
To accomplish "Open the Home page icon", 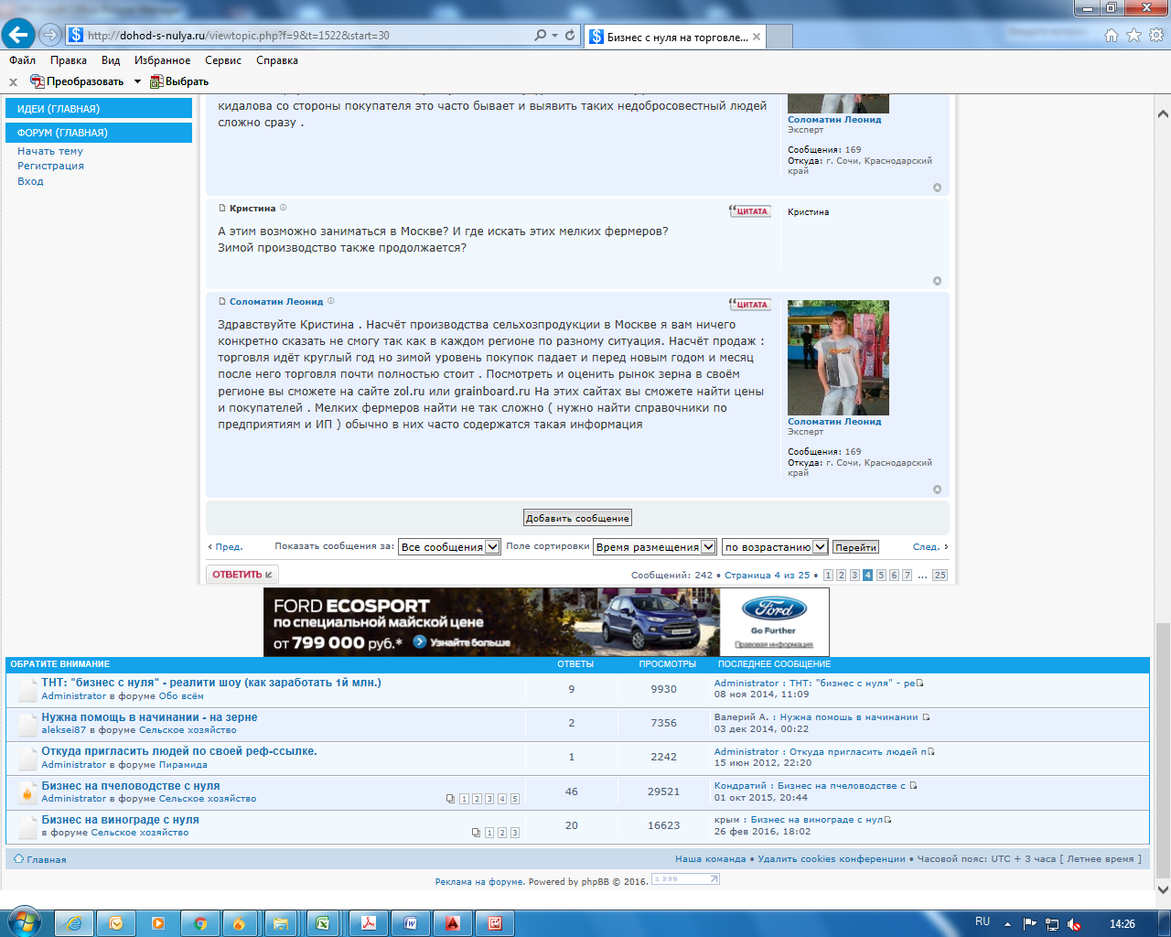I will click(1112, 36).
